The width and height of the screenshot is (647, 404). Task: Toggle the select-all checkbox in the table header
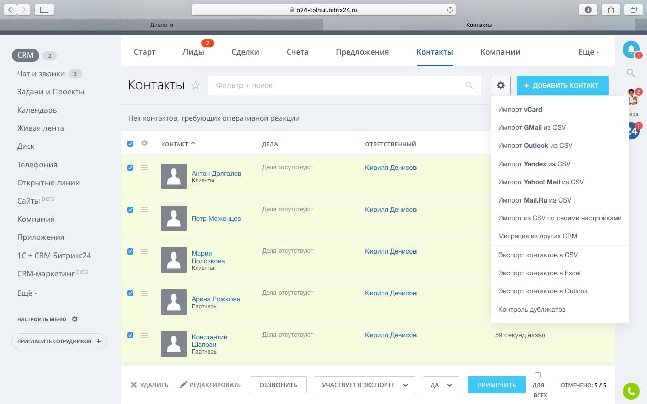coord(130,144)
